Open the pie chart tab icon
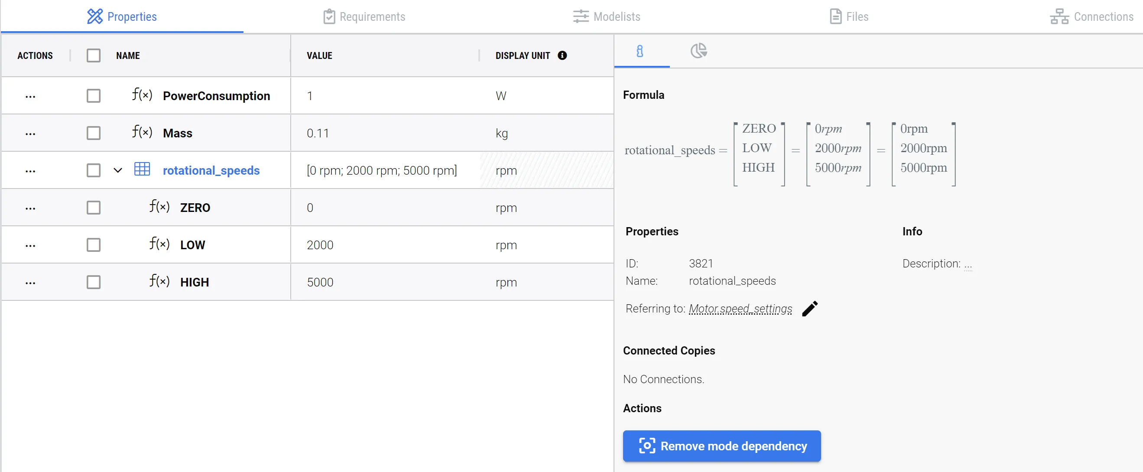 [x=698, y=51]
